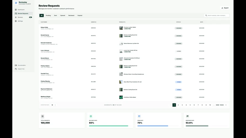This screenshot has width=246, height=138.
Task: Go to page 5
Action: coord(190,105)
